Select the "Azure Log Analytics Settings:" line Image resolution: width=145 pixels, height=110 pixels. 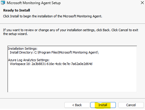coord(29,60)
